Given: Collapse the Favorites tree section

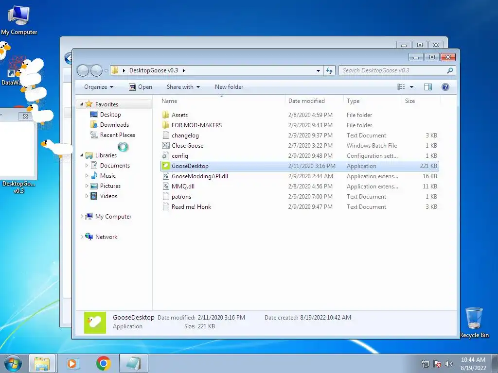Looking at the screenshot, I should pos(82,104).
